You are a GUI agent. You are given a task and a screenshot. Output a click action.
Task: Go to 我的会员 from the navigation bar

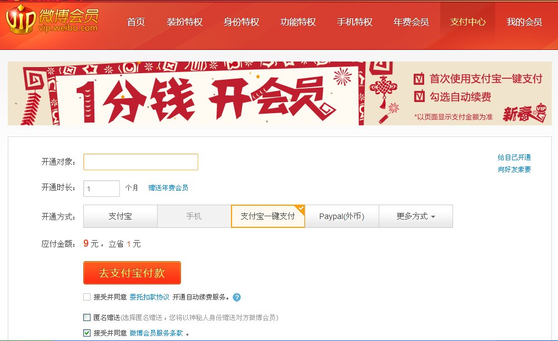click(525, 21)
